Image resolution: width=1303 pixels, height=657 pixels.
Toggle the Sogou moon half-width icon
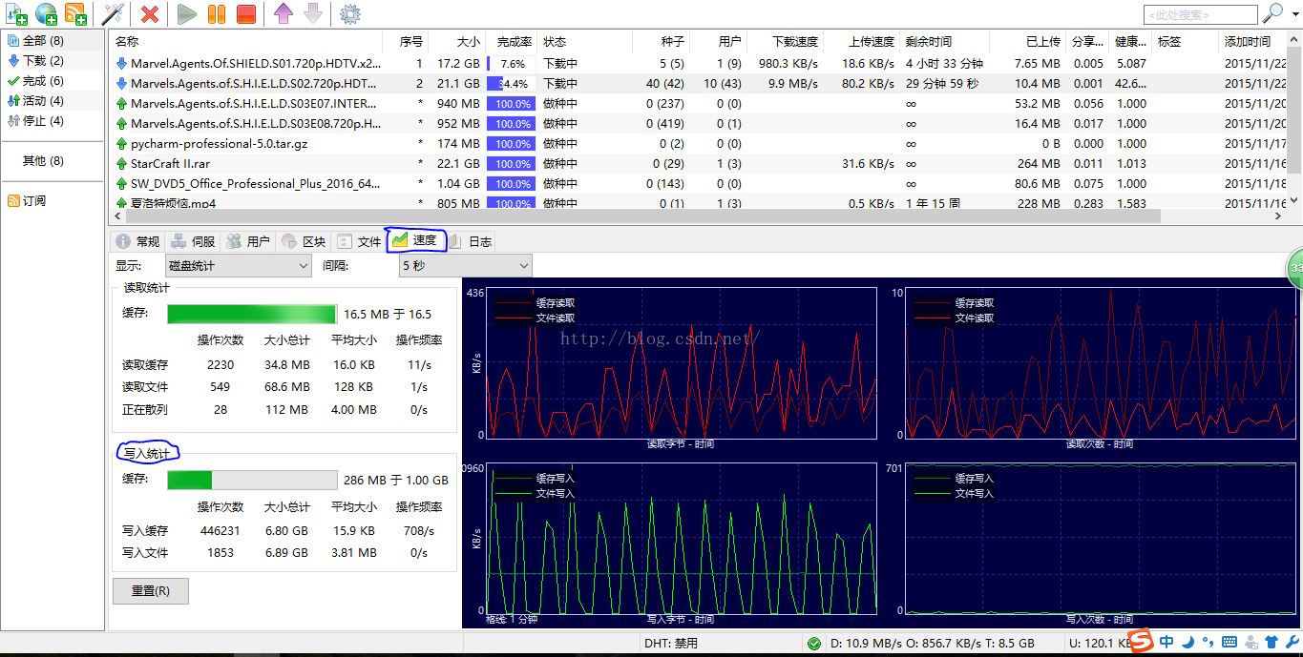pos(1188,642)
